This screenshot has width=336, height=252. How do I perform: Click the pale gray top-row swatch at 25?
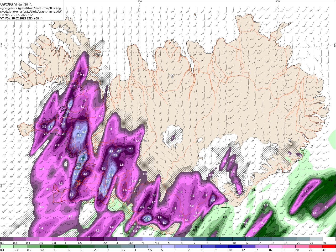pyautogui.click(x=317, y=239)
